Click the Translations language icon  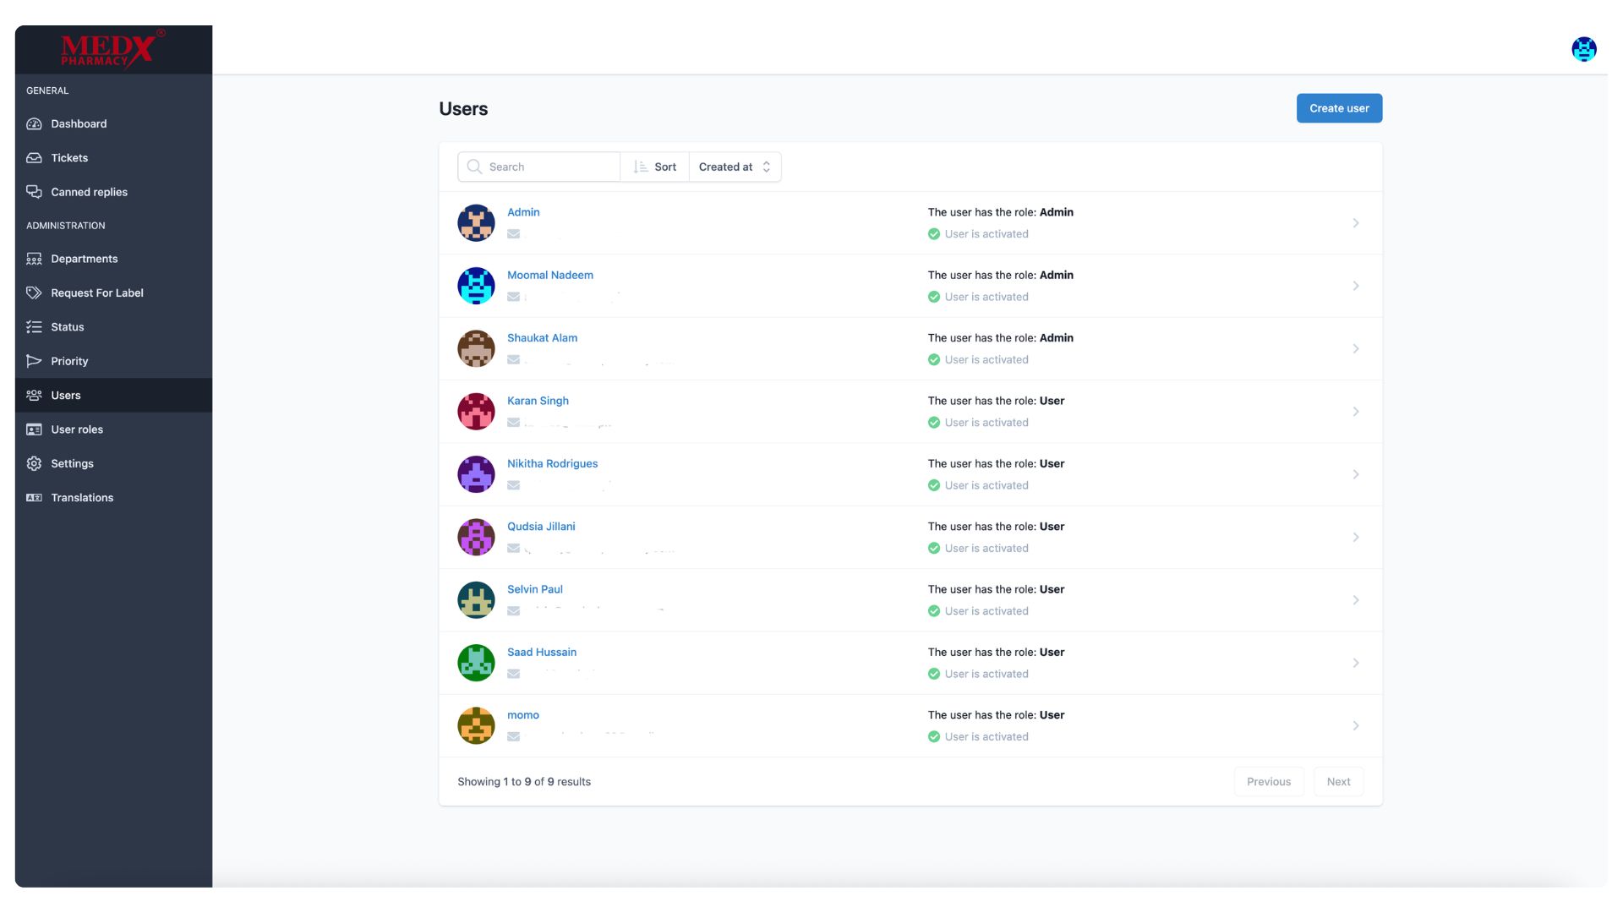pyautogui.click(x=34, y=498)
